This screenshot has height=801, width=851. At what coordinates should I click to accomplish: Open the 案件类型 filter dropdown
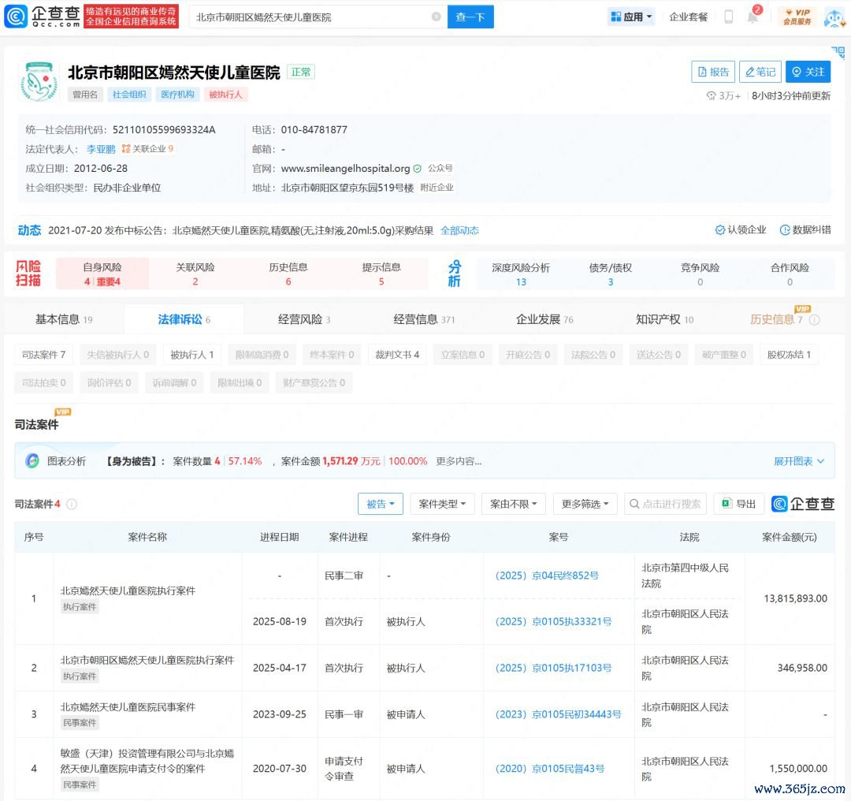442,504
